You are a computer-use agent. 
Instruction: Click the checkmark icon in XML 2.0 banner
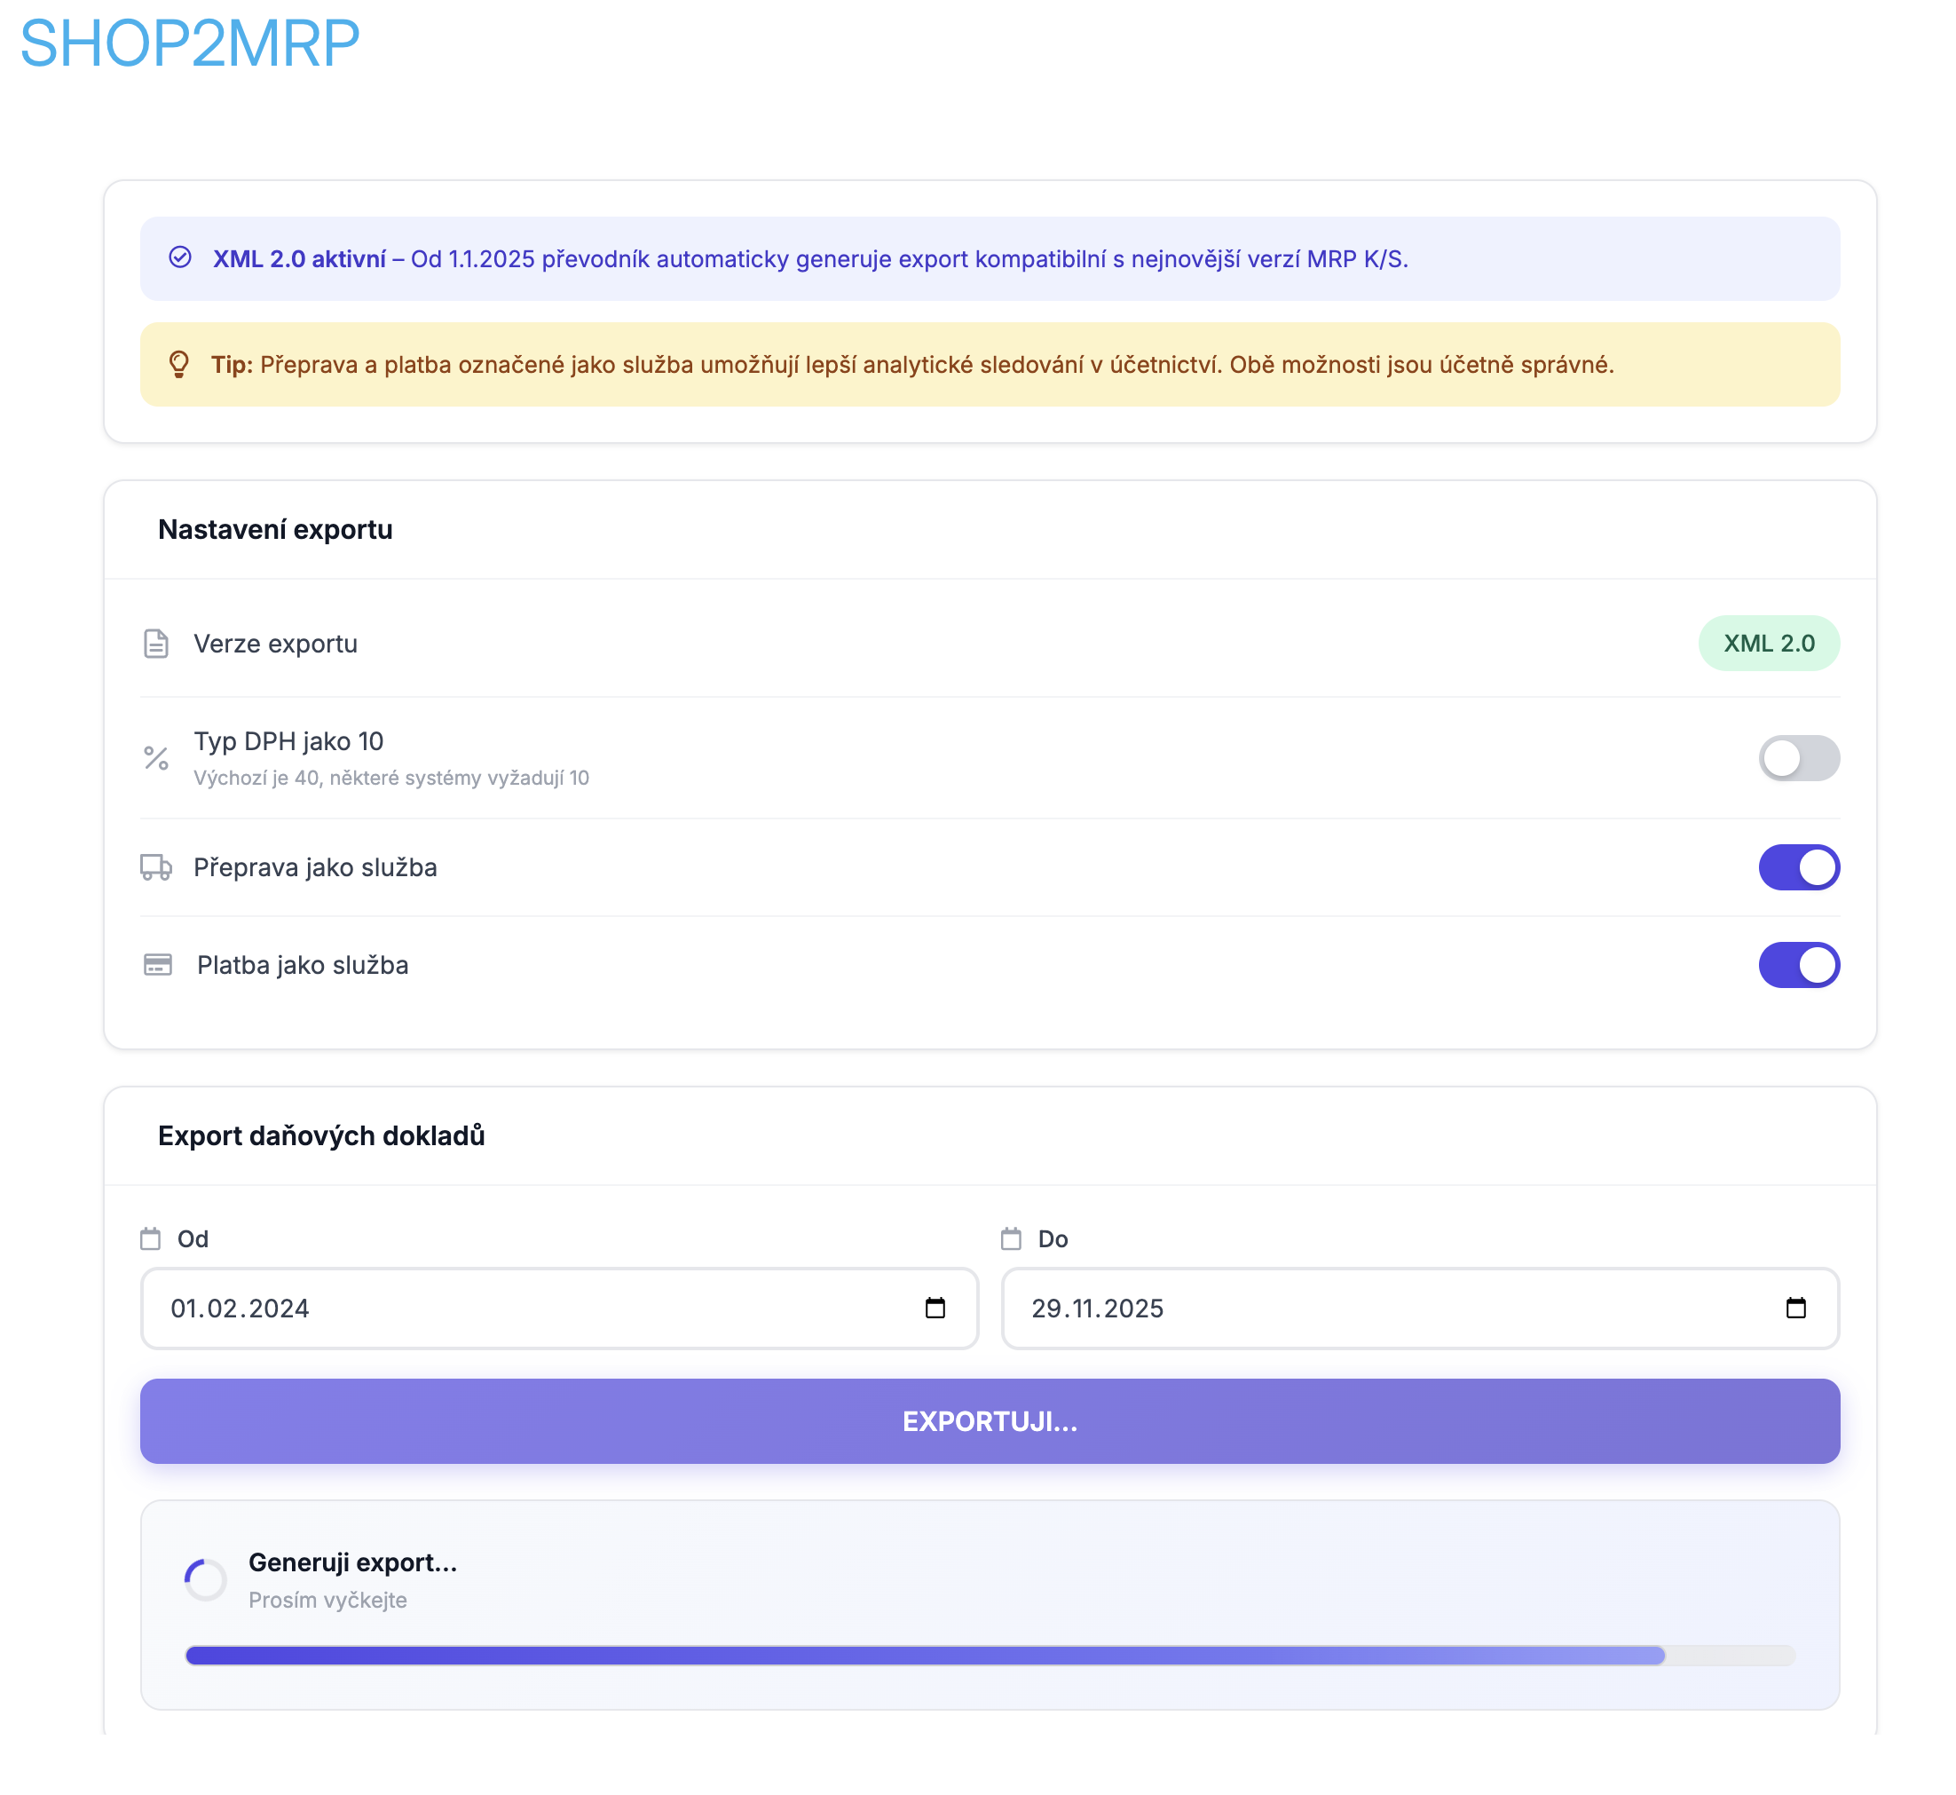[179, 257]
